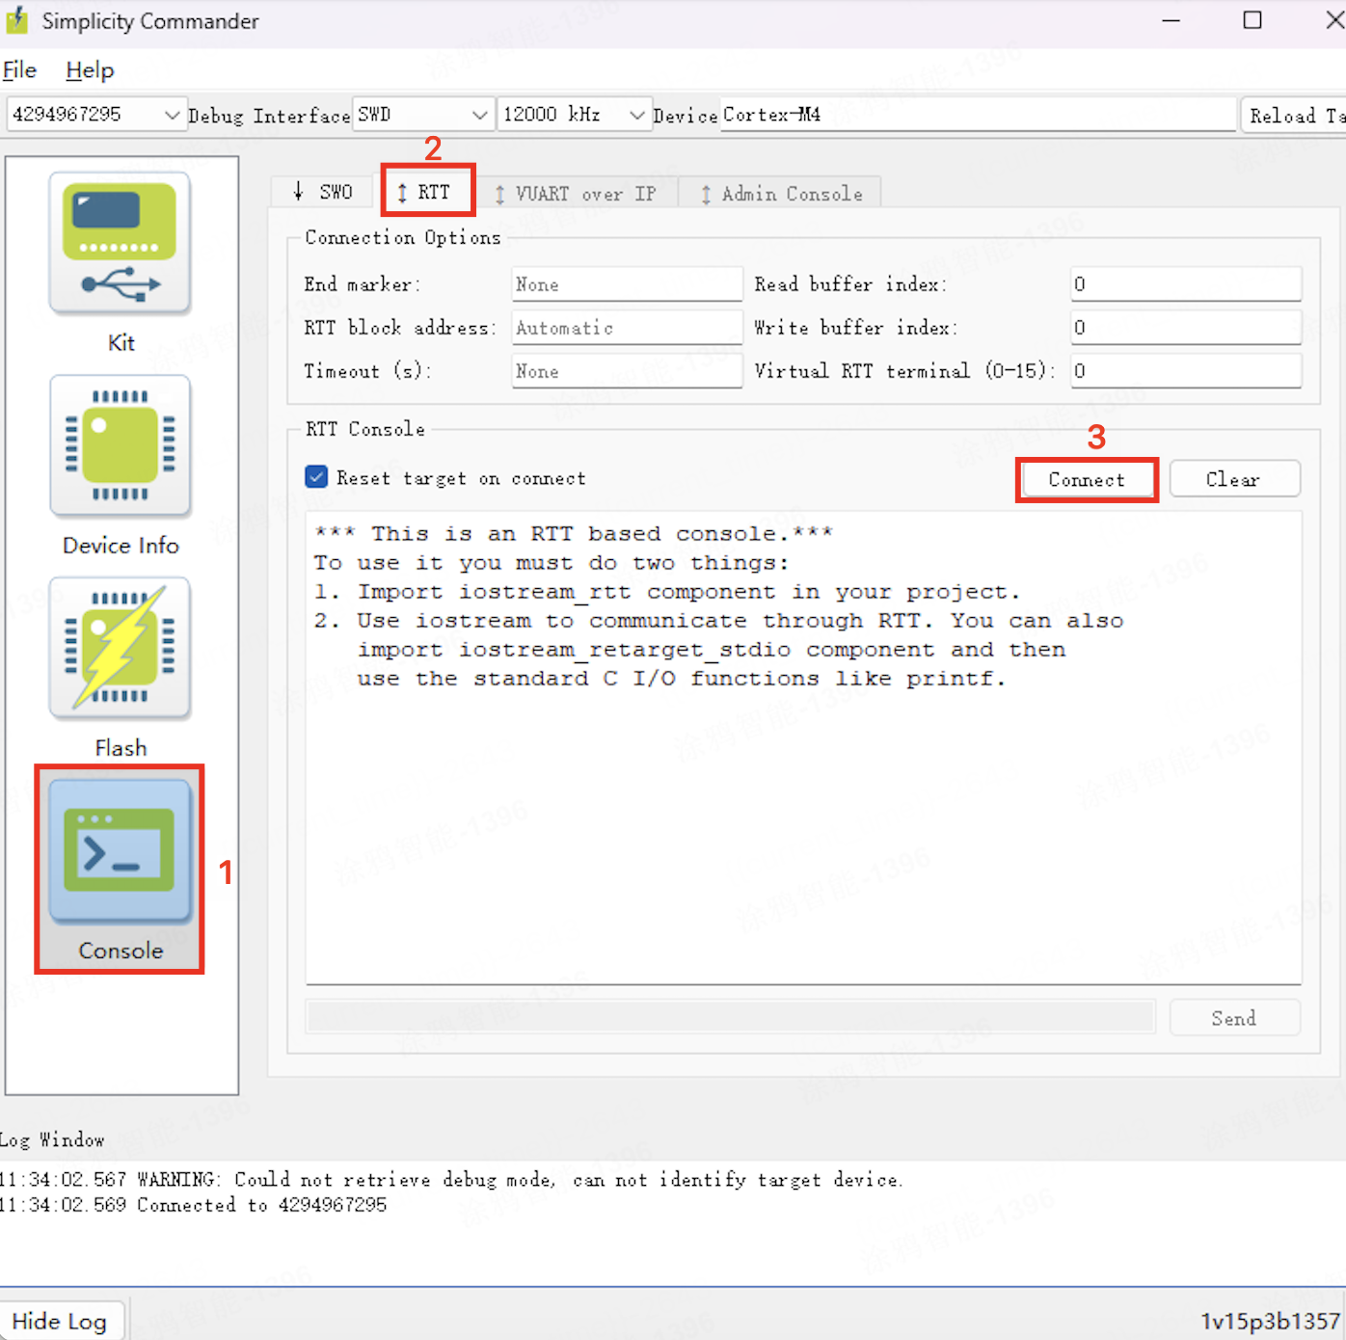Focus the Virtual RTT terminal field
The height and width of the screenshot is (1340, 1346).
click(1186, 370)
